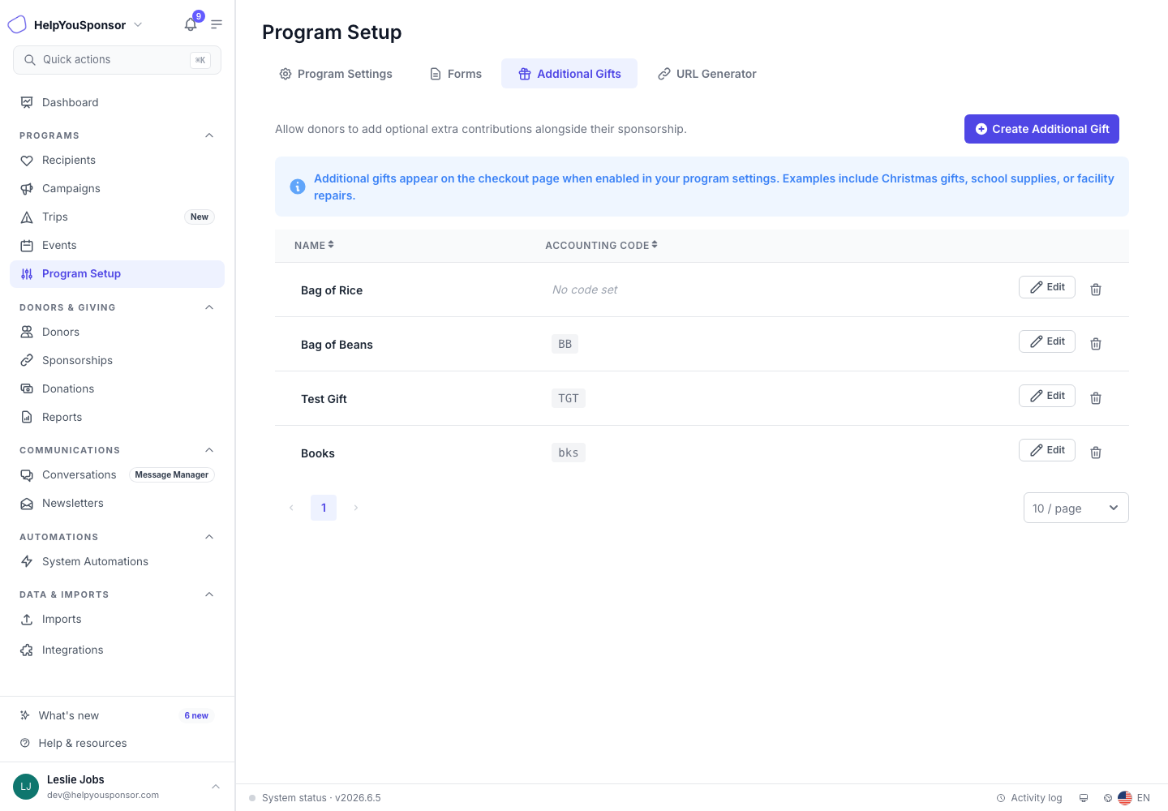
Task: Switch to the Forms tab
Action: coord(455,74)
